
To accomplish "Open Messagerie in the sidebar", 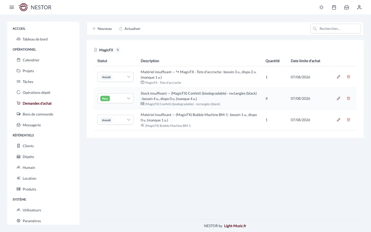I will pos(32,125).
